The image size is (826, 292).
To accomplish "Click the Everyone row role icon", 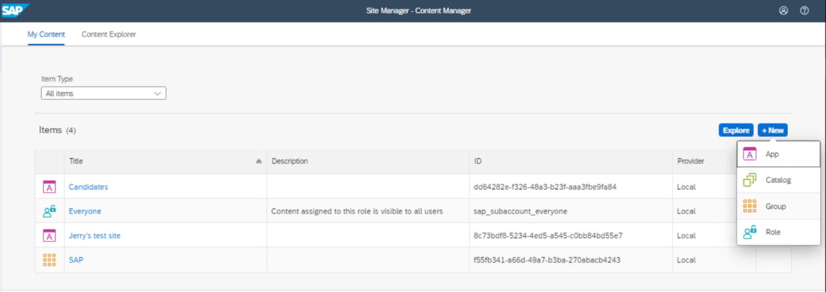I will point(49,211).
